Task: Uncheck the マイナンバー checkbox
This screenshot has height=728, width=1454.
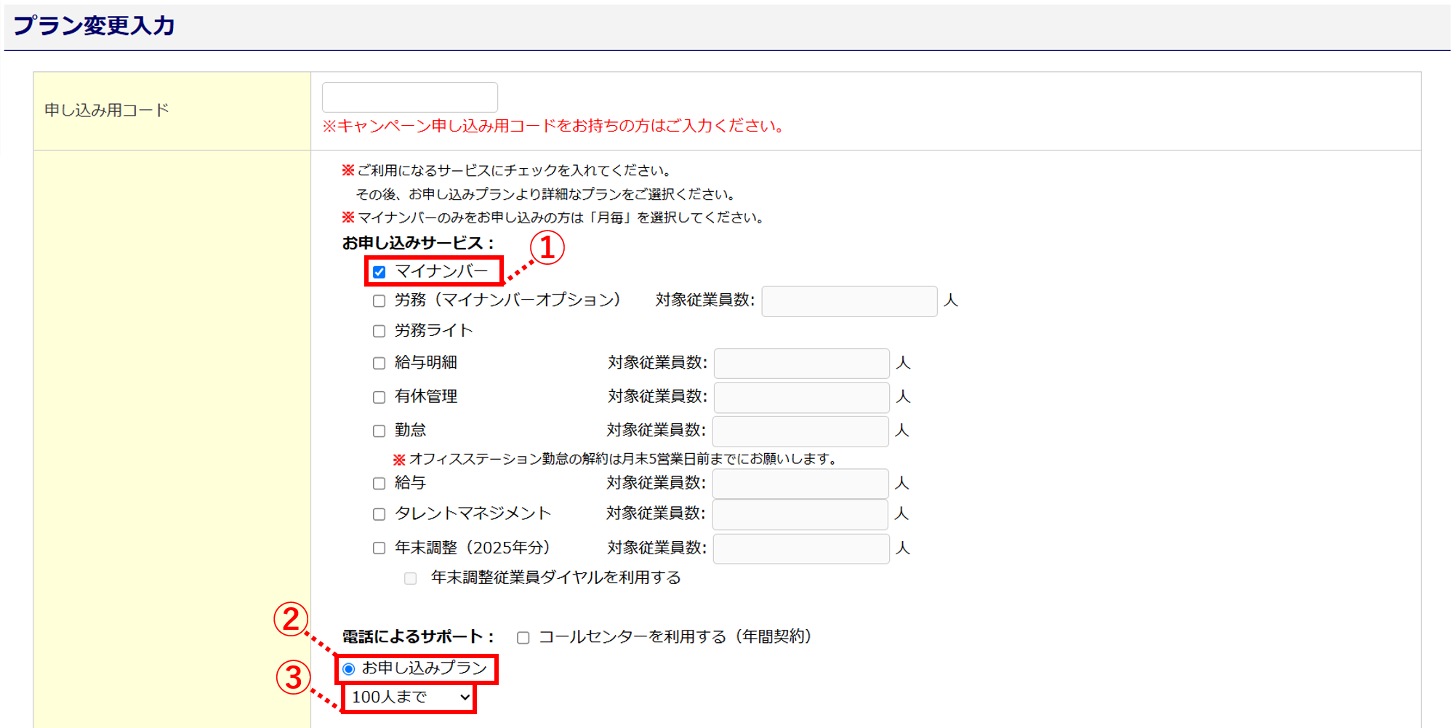Action: pos(379,272)
